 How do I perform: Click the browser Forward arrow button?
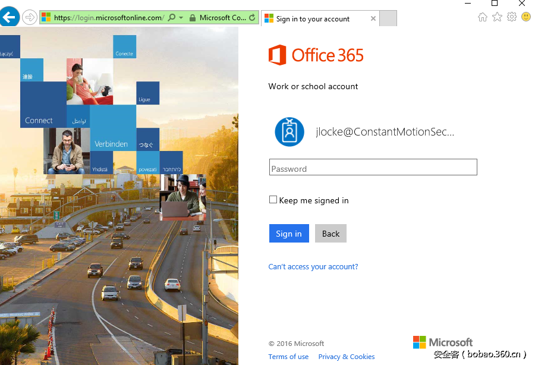(x=30, y=17)
